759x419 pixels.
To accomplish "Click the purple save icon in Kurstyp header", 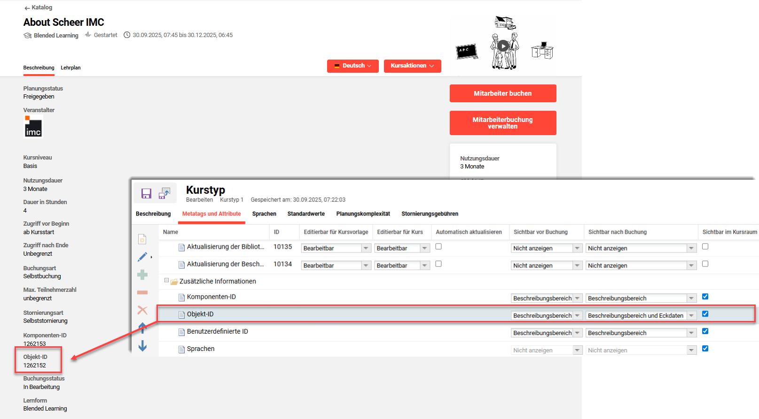I will pyautogui.click(x=146, y=193).
